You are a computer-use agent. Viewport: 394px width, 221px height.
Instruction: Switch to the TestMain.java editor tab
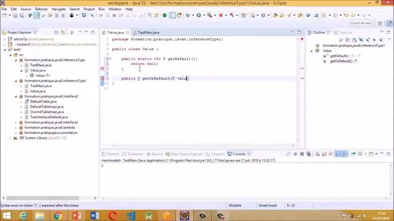point(148,33)
